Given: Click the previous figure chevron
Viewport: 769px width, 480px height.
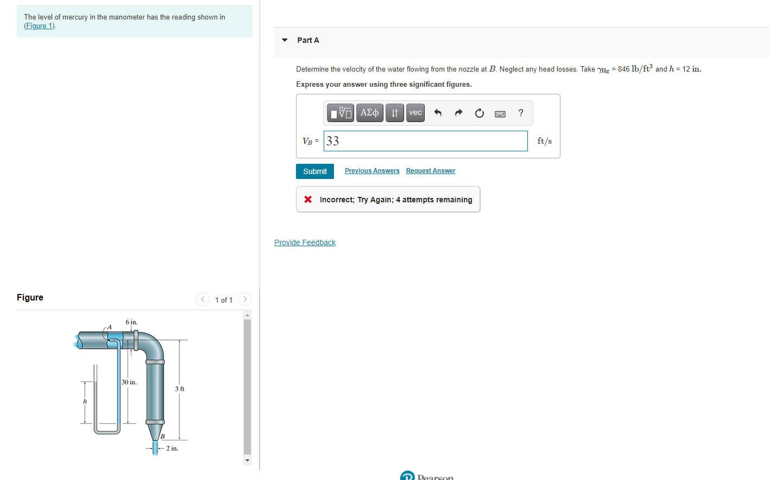Looking at the screenshot, I should [202, 299].
